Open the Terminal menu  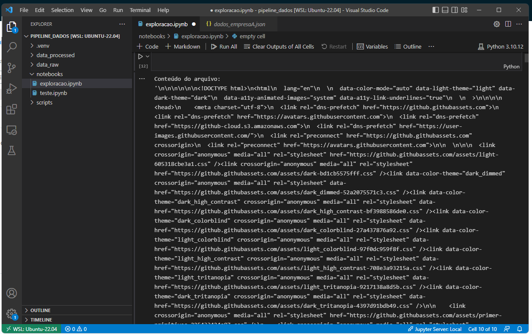pyautogui.click(x=140, y=10)
